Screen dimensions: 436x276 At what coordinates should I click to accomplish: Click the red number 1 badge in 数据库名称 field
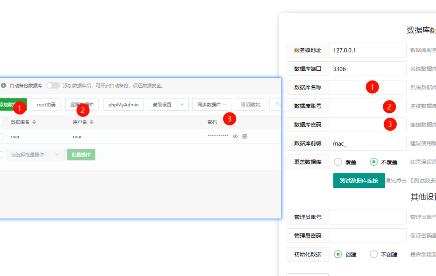[x=372, y=87]
